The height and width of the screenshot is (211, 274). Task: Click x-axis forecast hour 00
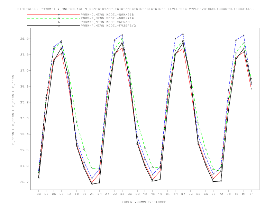click(x=39, y=194)
